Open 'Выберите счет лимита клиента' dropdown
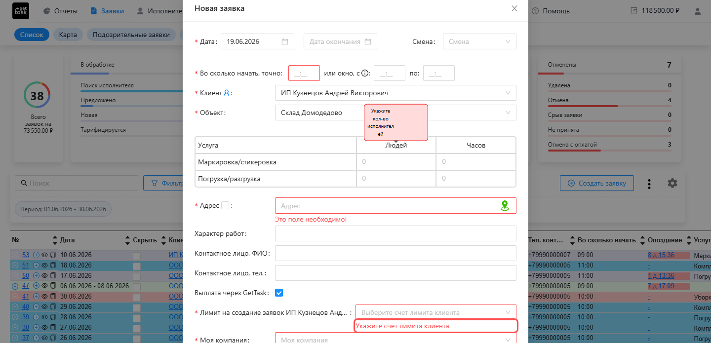Viewport: 711px width, 343px height. [x=436, y=312]
